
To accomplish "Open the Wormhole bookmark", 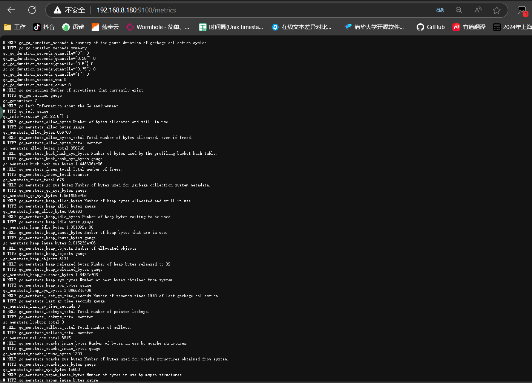I will pyautogui.click(x=158, y=27).
